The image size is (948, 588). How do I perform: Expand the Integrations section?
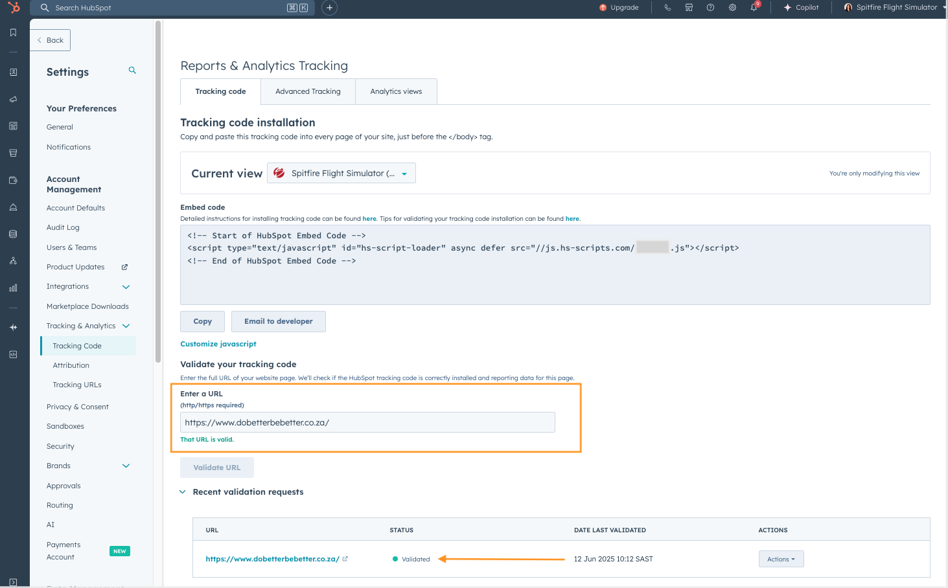tap(126, 287)
